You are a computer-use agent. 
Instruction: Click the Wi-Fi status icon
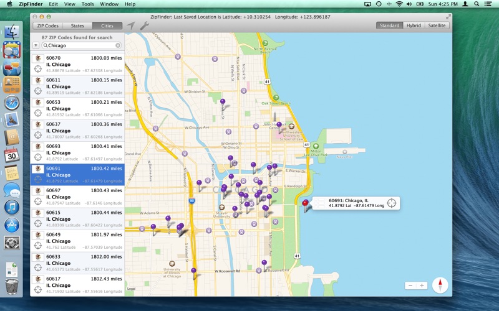pyautogui.click(x=399, y=4)
